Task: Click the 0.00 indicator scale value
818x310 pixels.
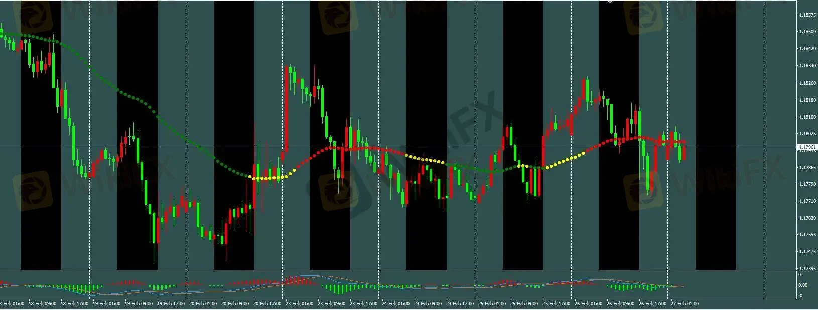Action: click(x=803, y=285)
